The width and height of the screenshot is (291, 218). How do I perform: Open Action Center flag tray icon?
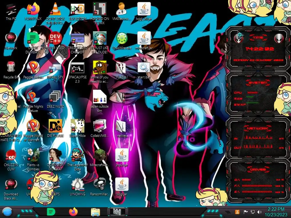246,212
